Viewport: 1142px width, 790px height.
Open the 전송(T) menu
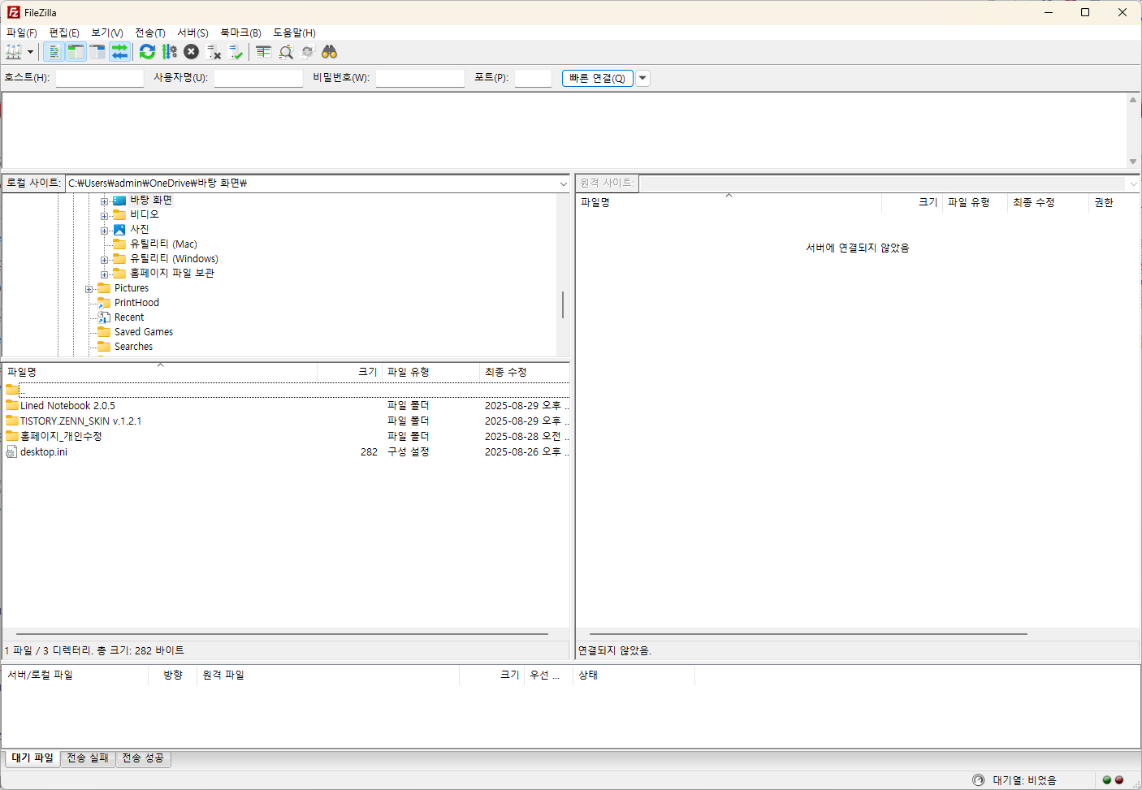[149, 32]
